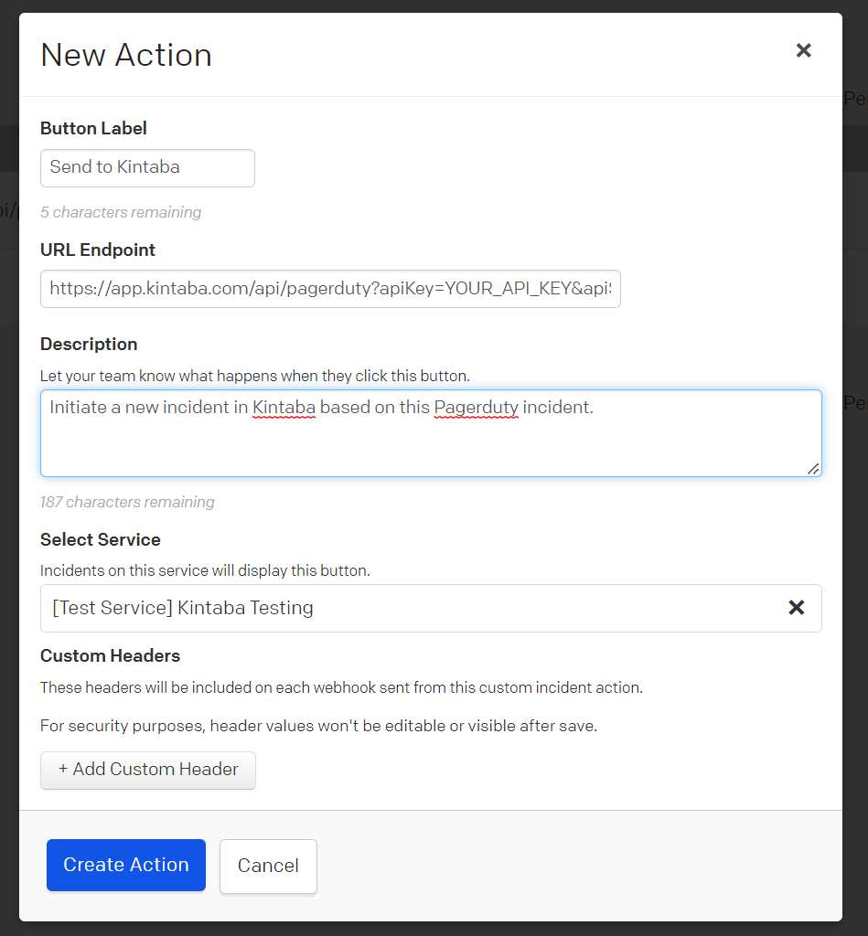Submit with the Create Action button
Screen dimensions: 868x936
tap(126, 866)
